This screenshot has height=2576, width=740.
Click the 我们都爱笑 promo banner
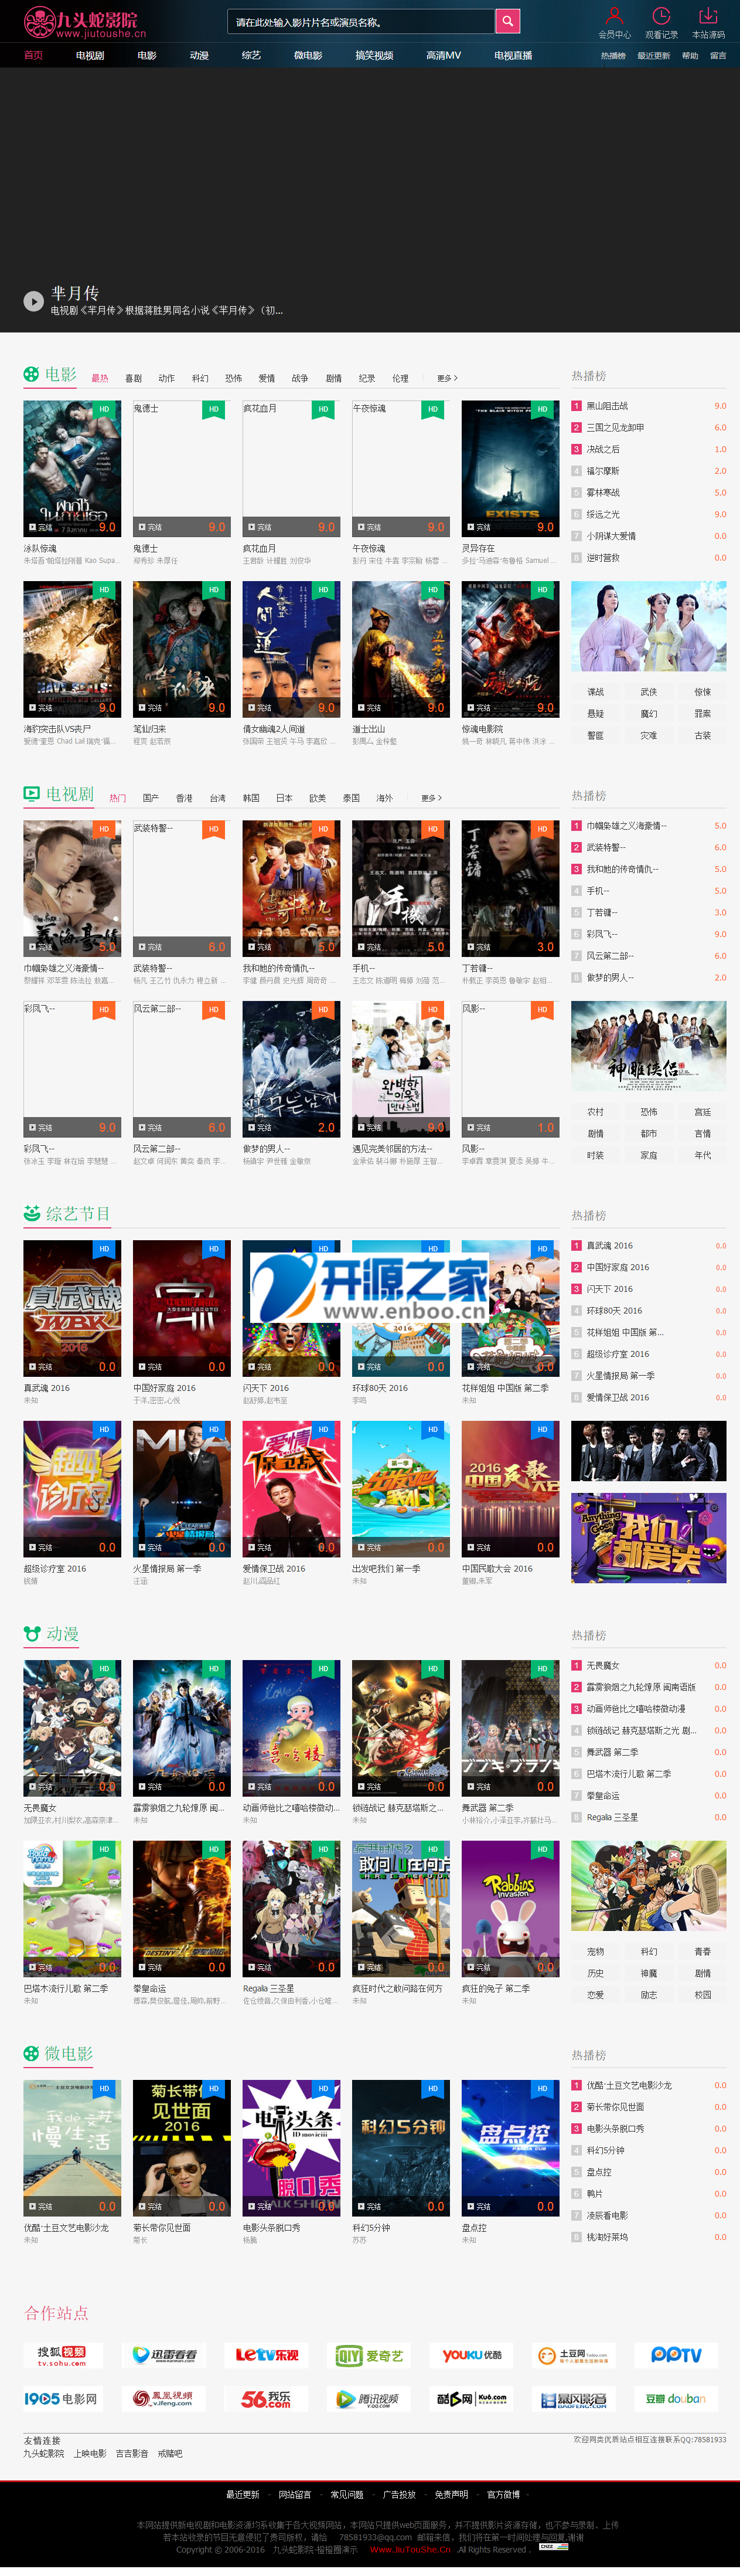click(649, 1538)
